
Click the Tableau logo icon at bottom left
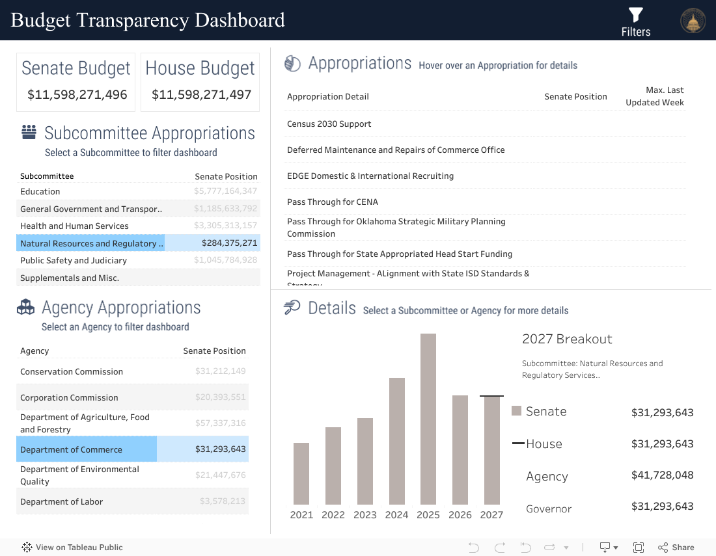27,548
